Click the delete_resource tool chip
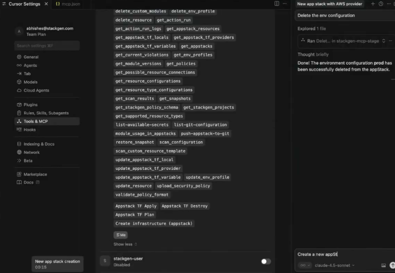Image resolution: width=395 pixels, height=273 pixels. [134, 20]
